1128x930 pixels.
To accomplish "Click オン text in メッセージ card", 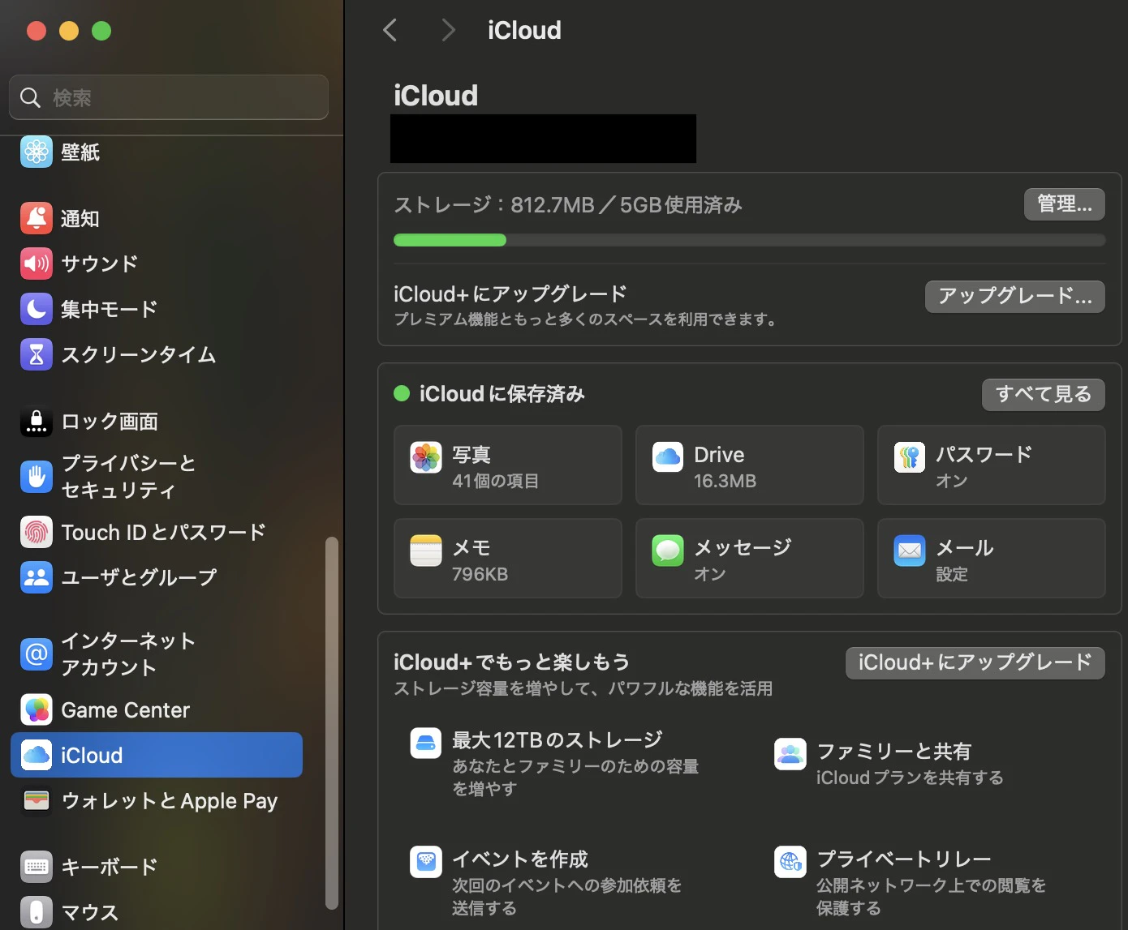I will pyautogui.click(x=710, y=574).
